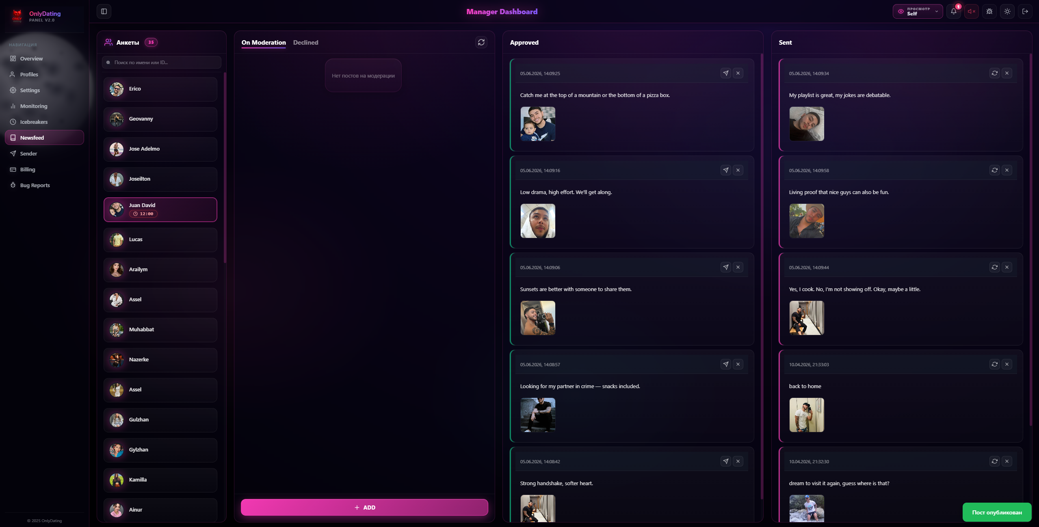Delete the 'Yes, I cook' post
This screenshot has width=1039, height=527.
[x=1007, y=267]
